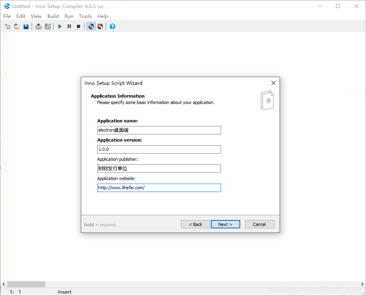Open the Help menu
Image resolution: width=366 pixels, height=296 pixels.
click(x=103, y=16)
